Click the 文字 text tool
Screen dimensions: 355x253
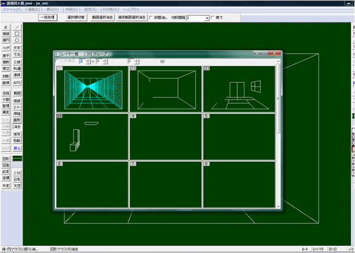[x=17, y=48]
